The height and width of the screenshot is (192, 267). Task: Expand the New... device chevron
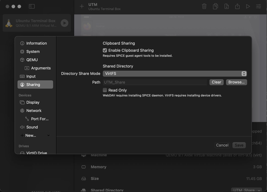click(x=48, y=135)
